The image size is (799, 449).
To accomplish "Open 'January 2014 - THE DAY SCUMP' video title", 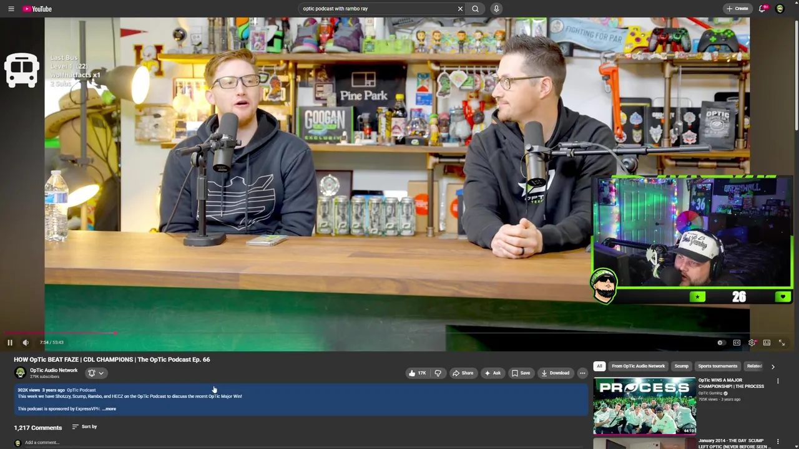I will point(734,443).
